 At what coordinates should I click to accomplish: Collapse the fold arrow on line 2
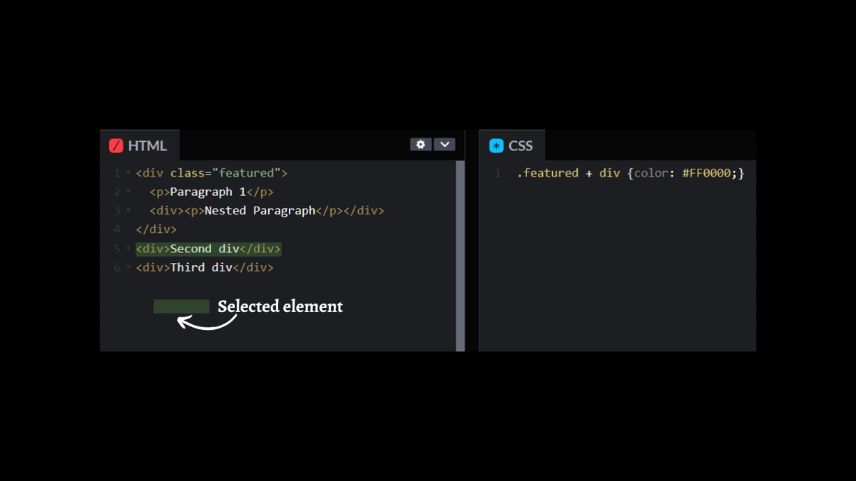coord(128,192)
